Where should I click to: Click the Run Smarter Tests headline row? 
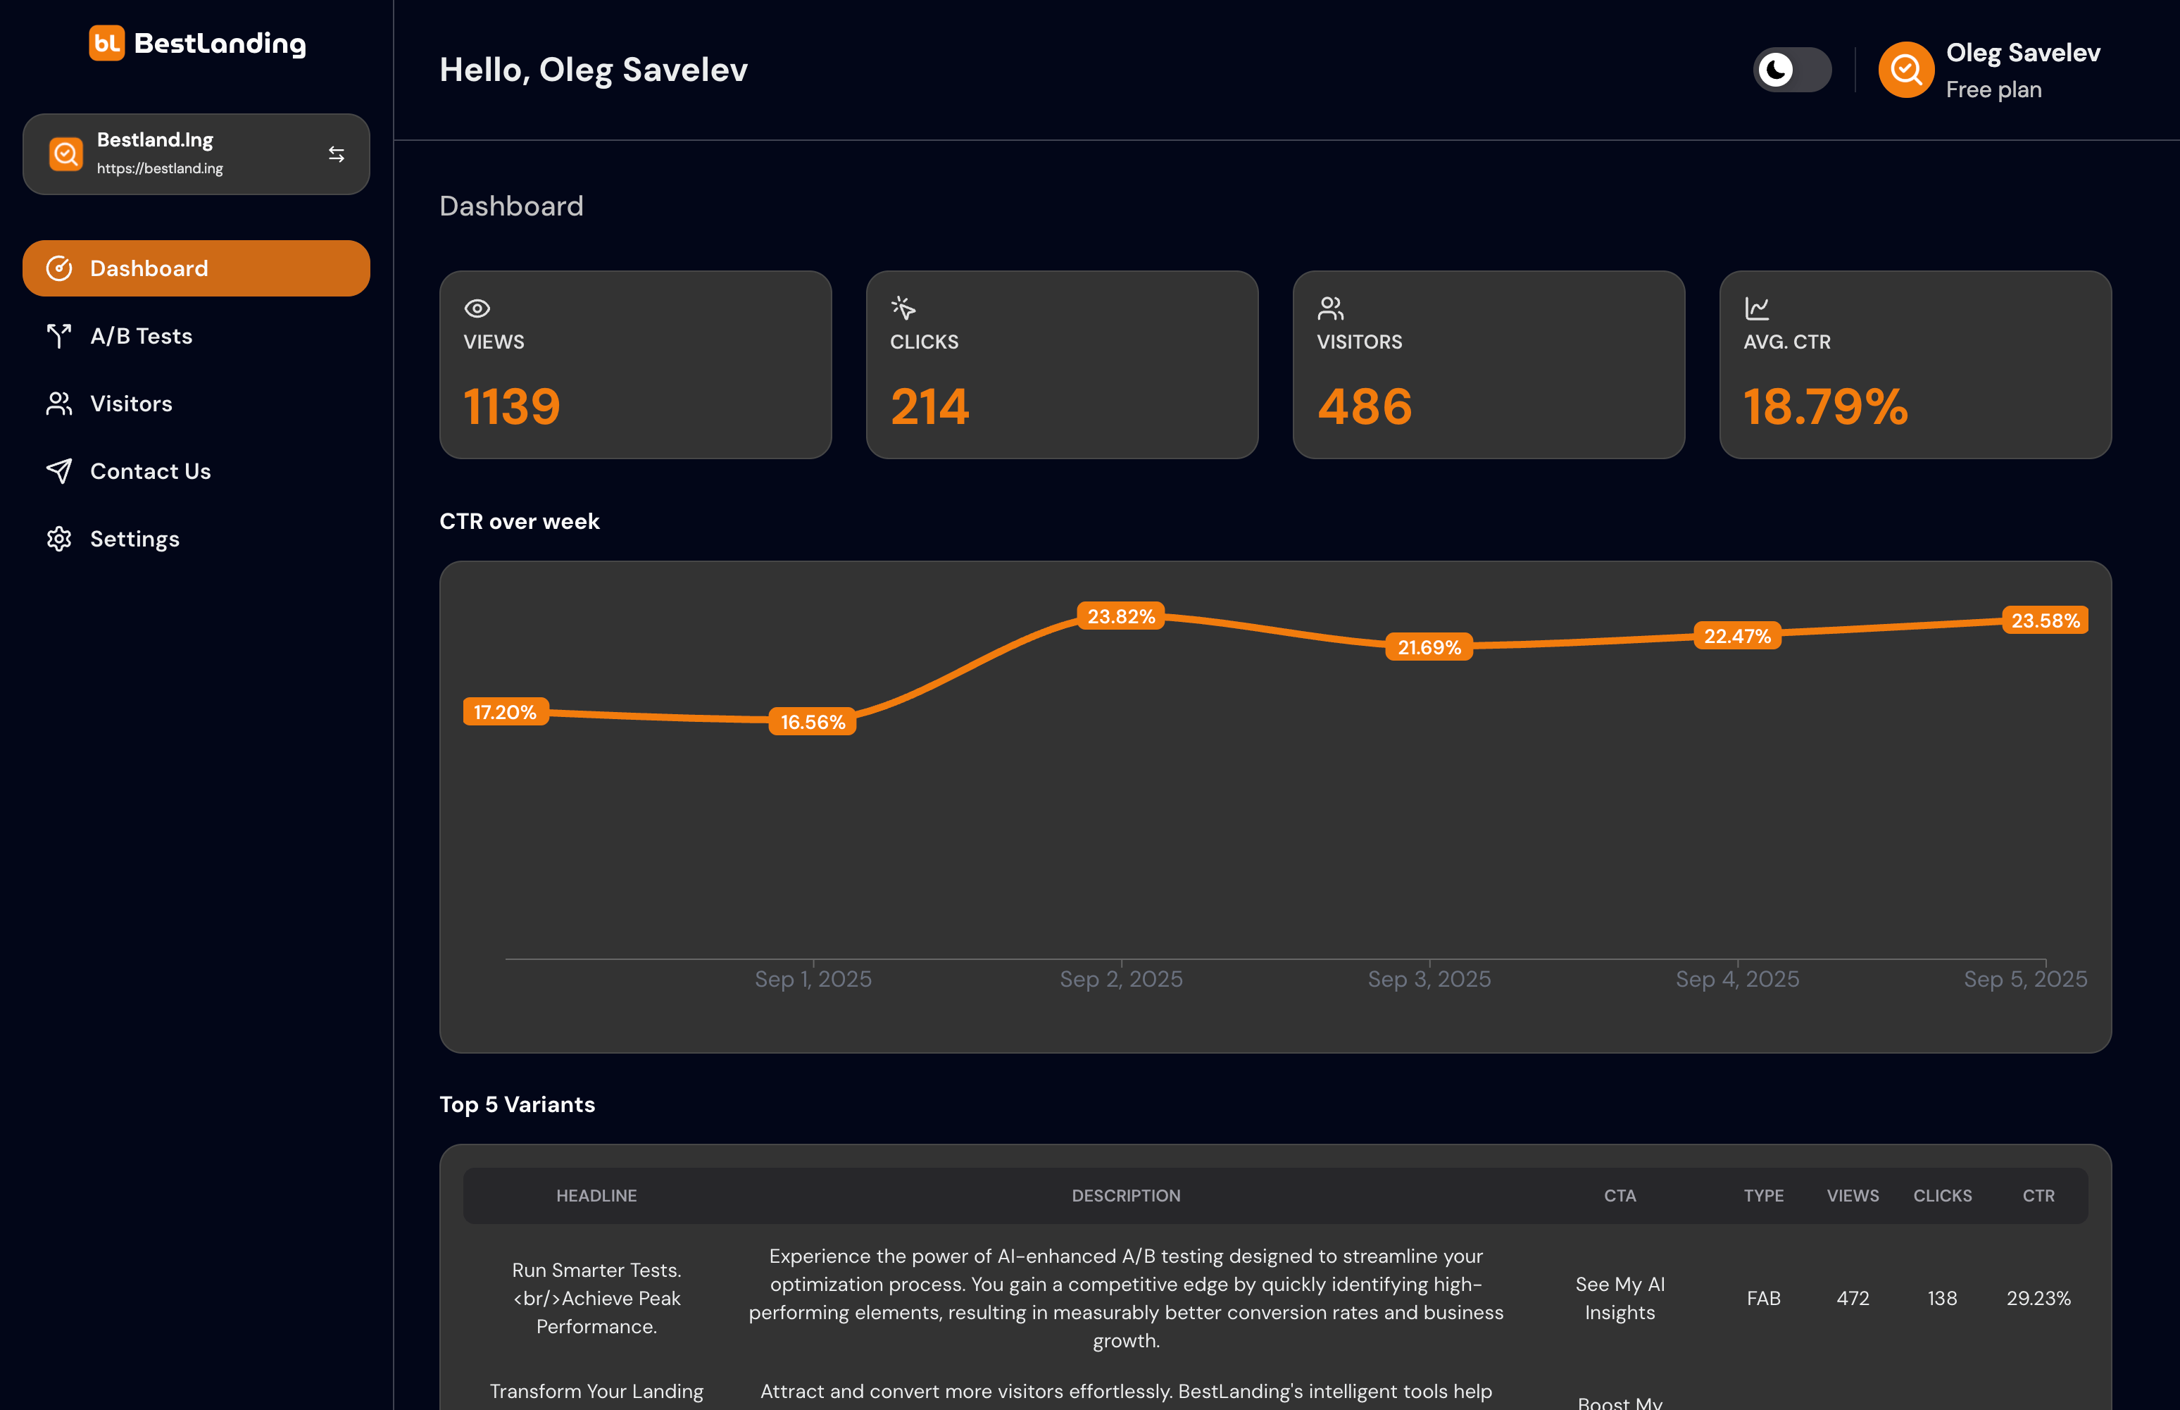click(596, 1297)
